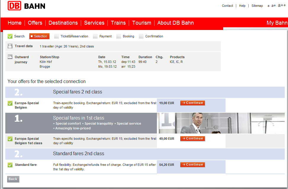Go to the Search step
Viewport: 288px width, 189px height.
pyautogui.click(x=19, y=36)
